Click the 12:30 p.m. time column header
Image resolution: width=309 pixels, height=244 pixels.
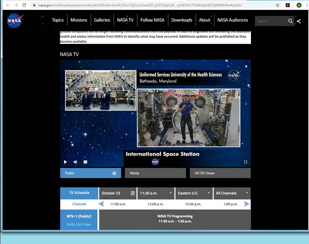[x=193, y=204]
